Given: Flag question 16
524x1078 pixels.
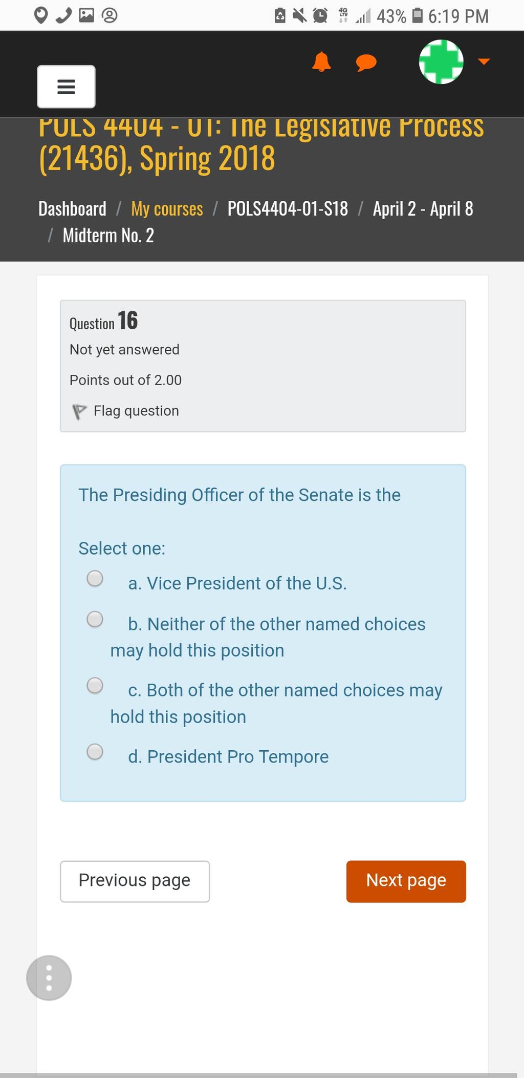Looking at the screenshot, I should [126, 411].
